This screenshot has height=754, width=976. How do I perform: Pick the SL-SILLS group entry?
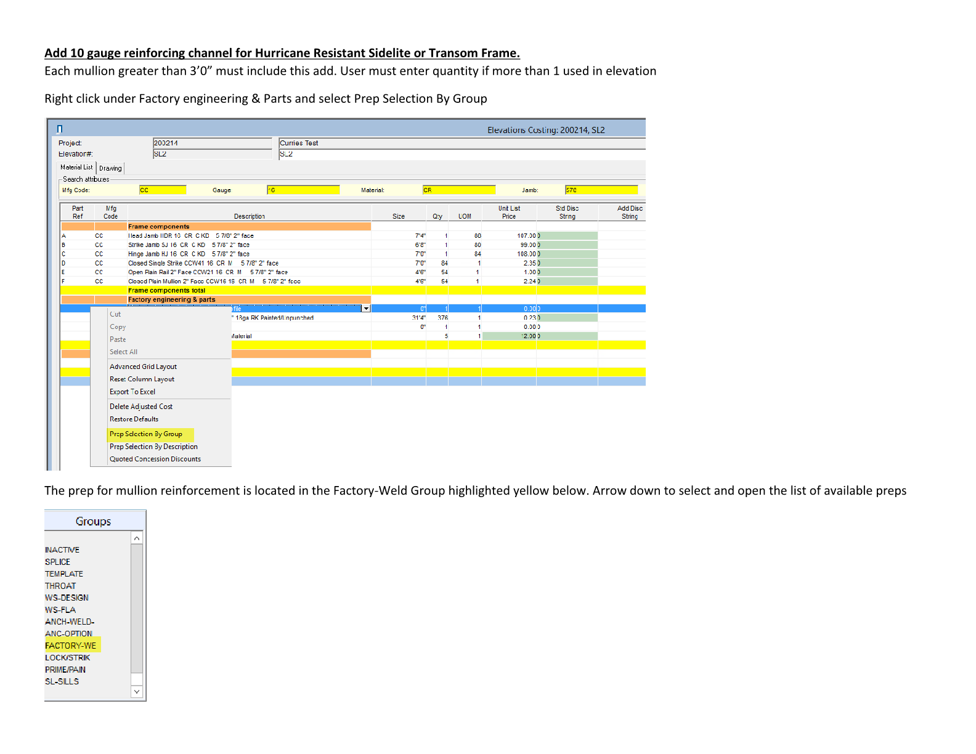62,681
